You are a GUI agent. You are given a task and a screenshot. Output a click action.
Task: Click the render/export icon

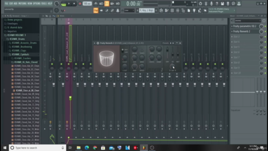pos(228,3)
